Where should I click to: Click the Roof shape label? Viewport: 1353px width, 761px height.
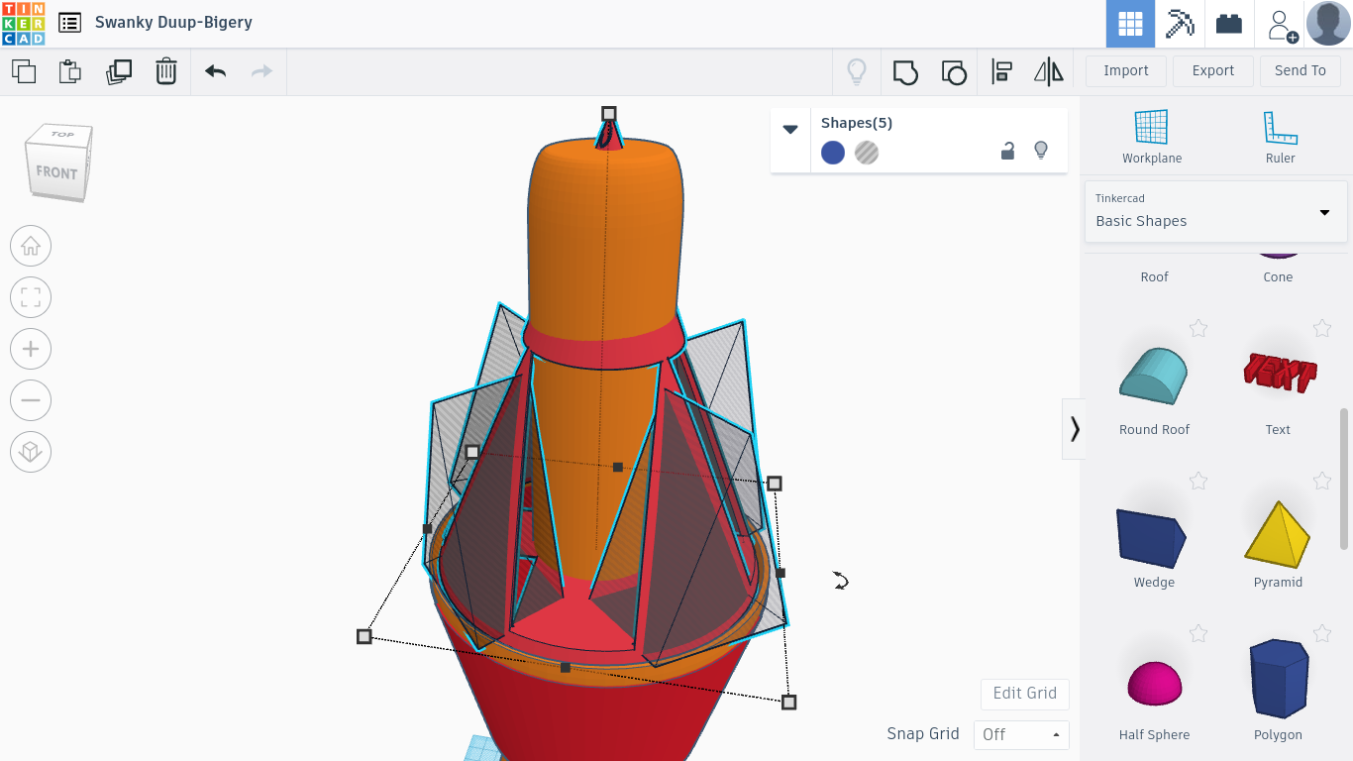coord(1154,277)
